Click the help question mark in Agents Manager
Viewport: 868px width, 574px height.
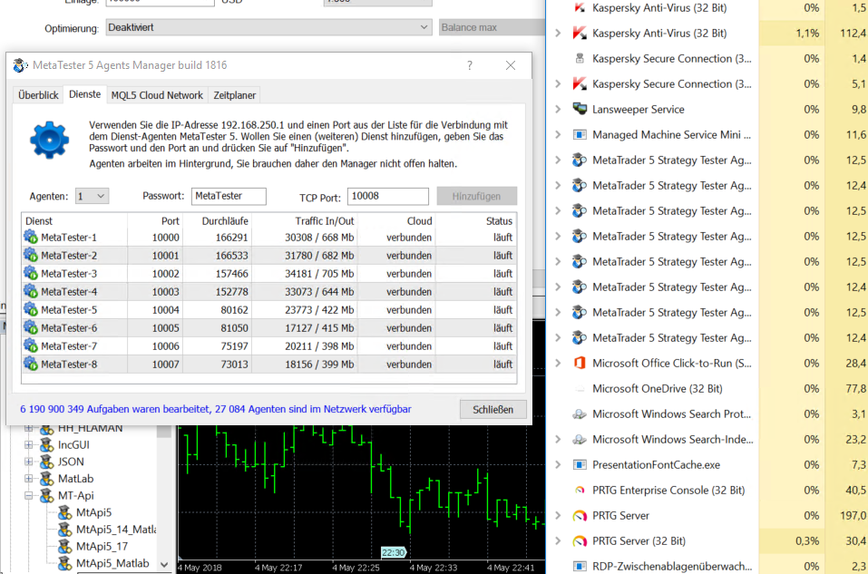[470, 65]
